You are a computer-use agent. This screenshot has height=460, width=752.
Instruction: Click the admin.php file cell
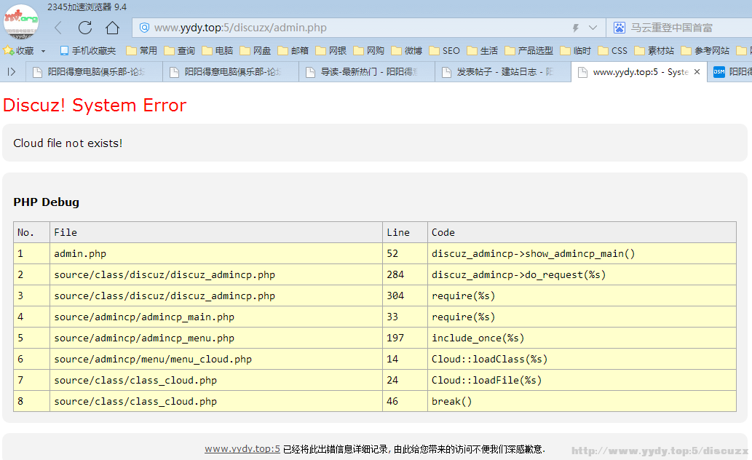pyautogui.click(x=215, y=253)
